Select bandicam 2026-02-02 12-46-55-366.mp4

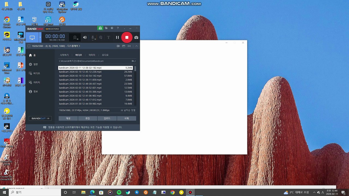(x=96, y=92)
